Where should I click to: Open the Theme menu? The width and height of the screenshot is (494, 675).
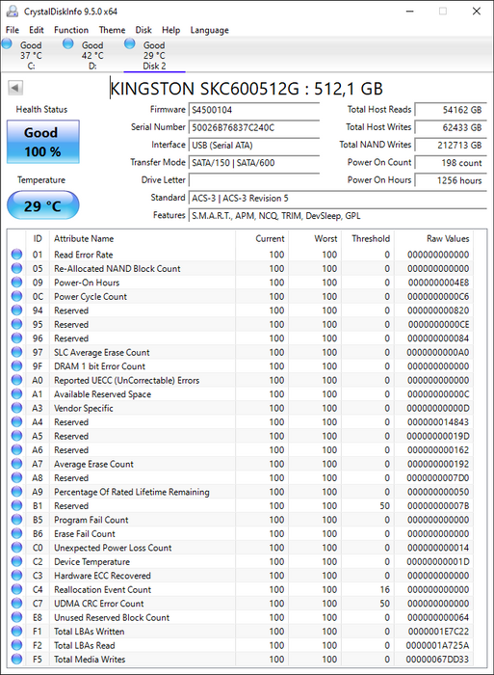point(113,30)
